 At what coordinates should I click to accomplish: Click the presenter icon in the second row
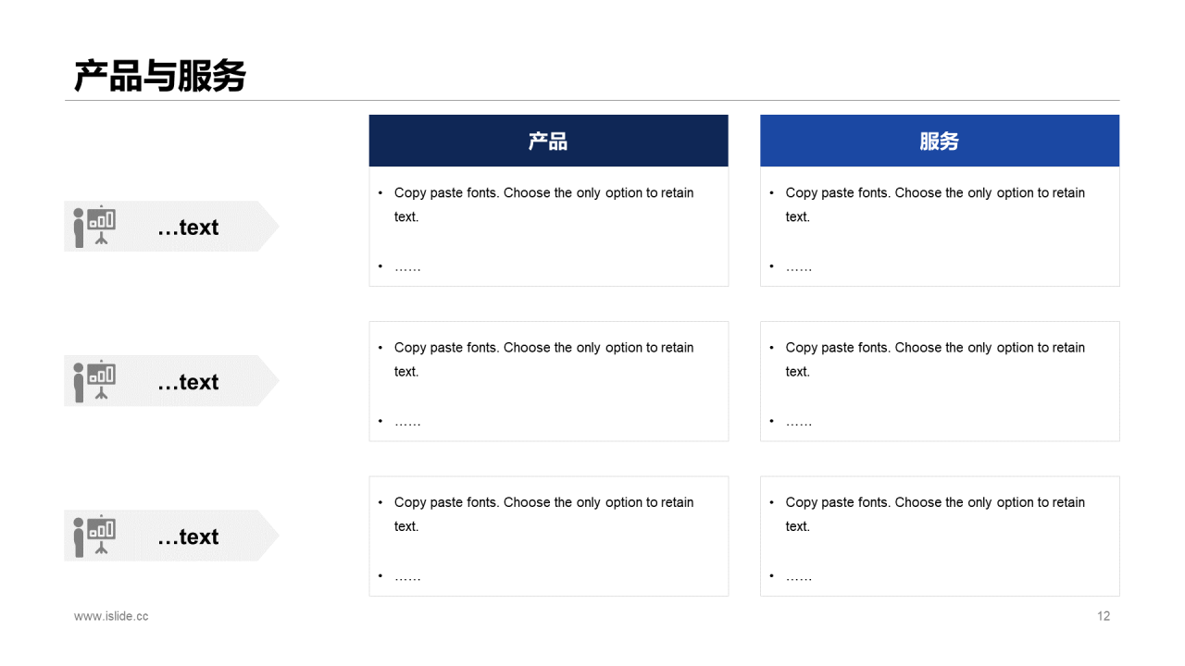coord(94,380)
